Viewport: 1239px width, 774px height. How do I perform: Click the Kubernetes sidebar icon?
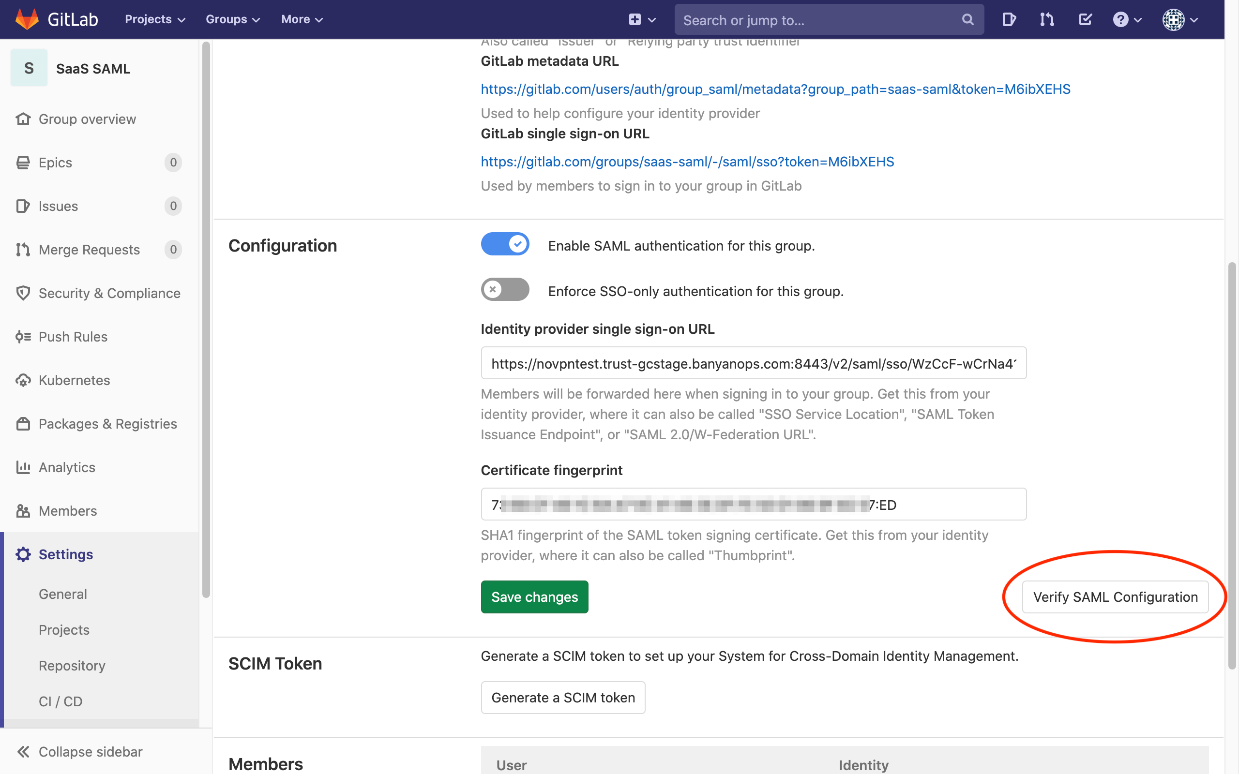click(x=23, y=379)
